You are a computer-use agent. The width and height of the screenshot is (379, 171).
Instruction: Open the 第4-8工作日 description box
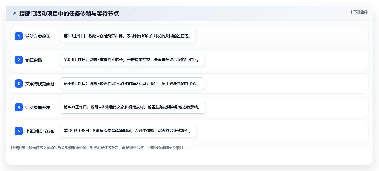132,84
